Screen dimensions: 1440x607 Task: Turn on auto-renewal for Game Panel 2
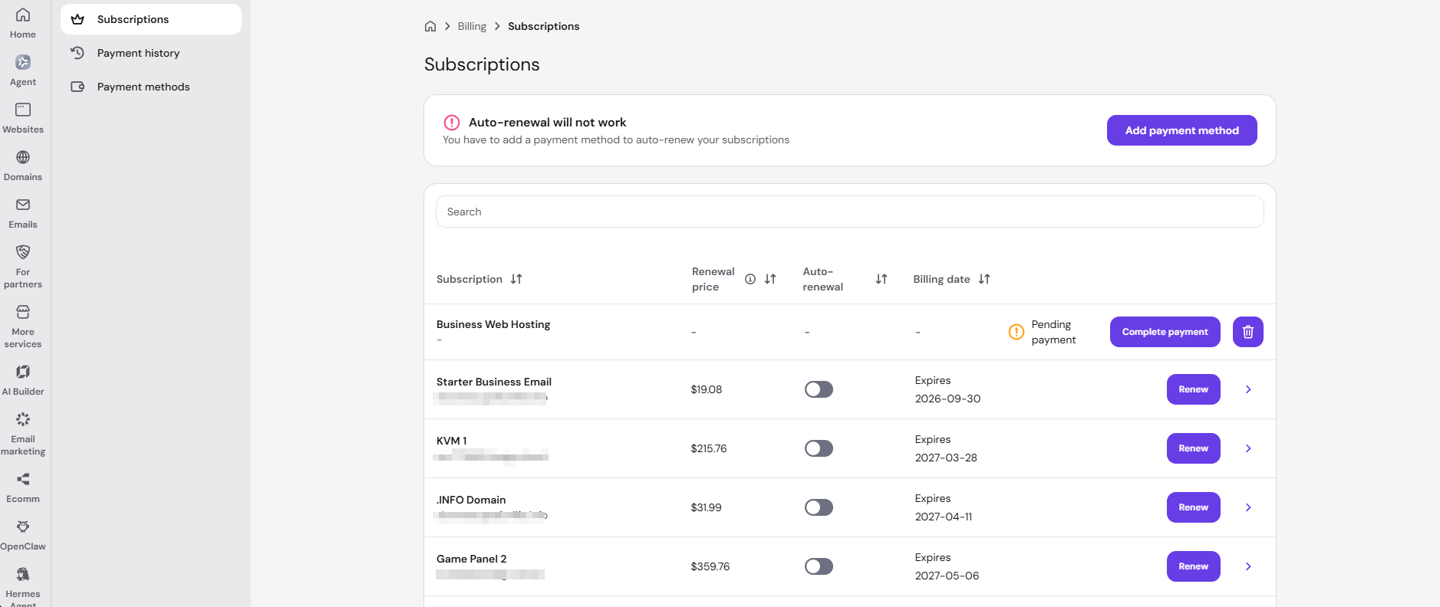[819, 566]
